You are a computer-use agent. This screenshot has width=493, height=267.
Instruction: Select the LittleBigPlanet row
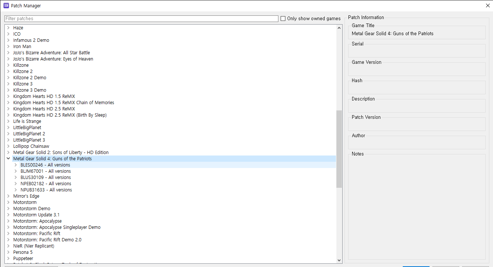pyautogui.click(x=27, y=128)
